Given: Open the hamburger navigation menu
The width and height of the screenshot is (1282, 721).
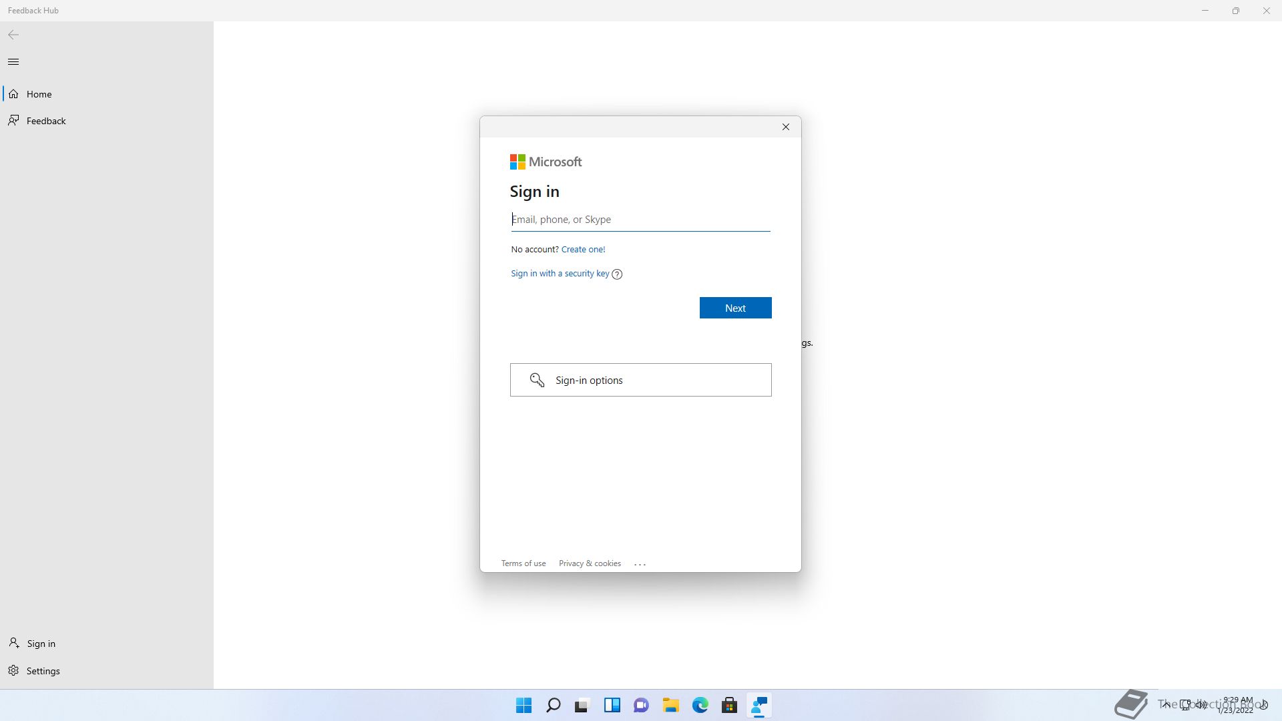Looking at the screenshot, I should (x=13, y=62).
